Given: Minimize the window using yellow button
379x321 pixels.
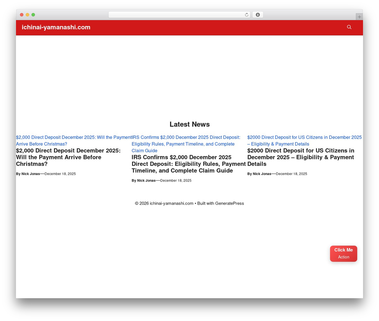Looking at the screenshot, I should (28, 15).
